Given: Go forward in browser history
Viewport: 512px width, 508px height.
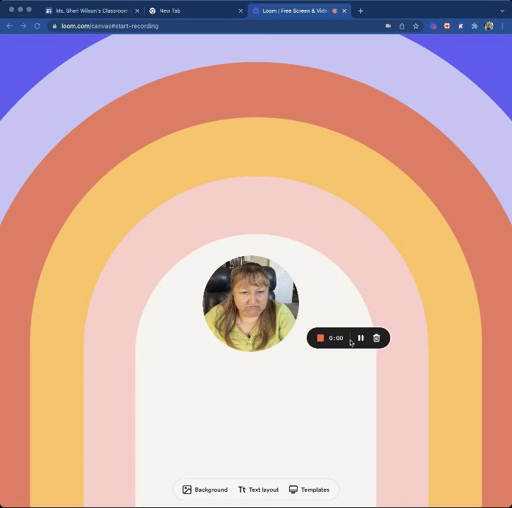Looking at the screenshot, I should (23, 26).
